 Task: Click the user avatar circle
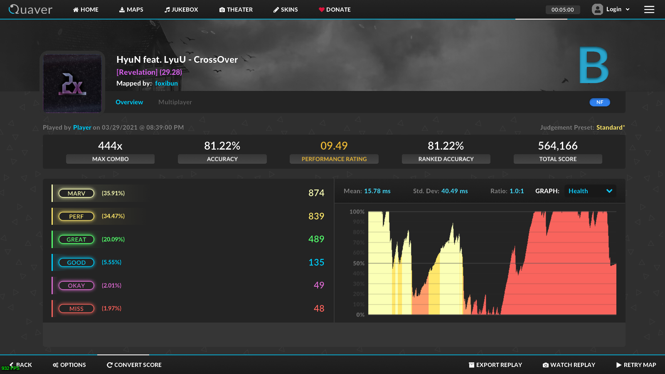point(597,9)
